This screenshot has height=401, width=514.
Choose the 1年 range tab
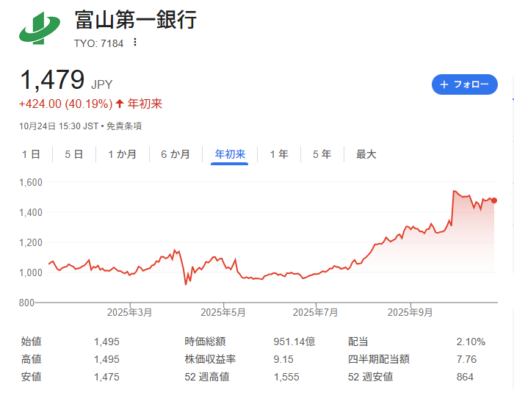coord(279,154)
